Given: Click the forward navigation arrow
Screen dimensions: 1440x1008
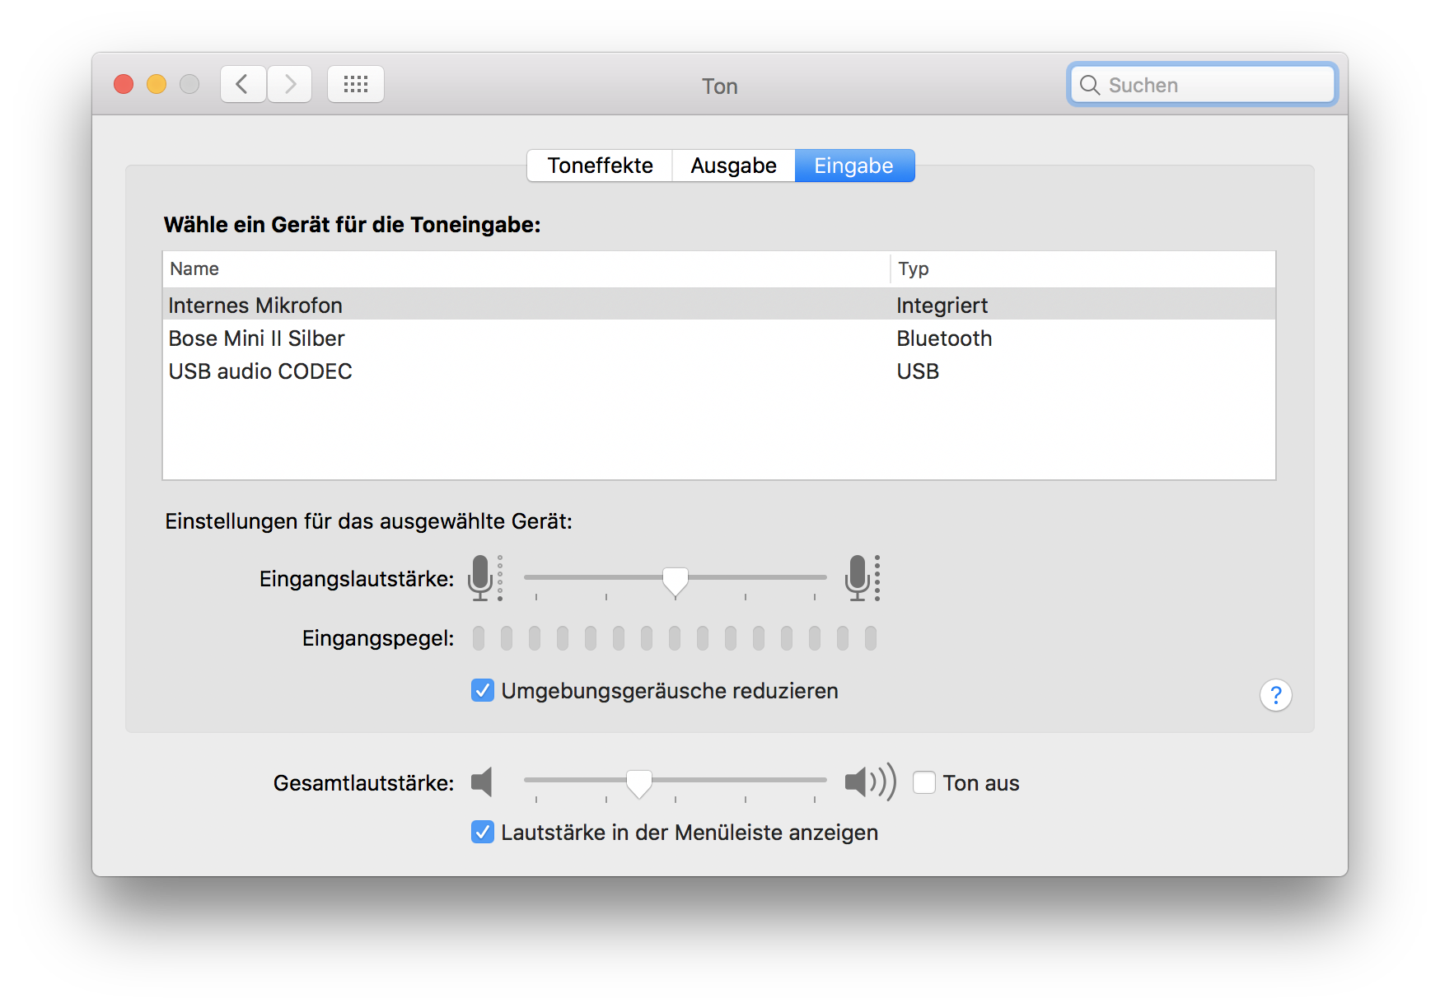Looking at the screenshot, I should pos(290,84).
